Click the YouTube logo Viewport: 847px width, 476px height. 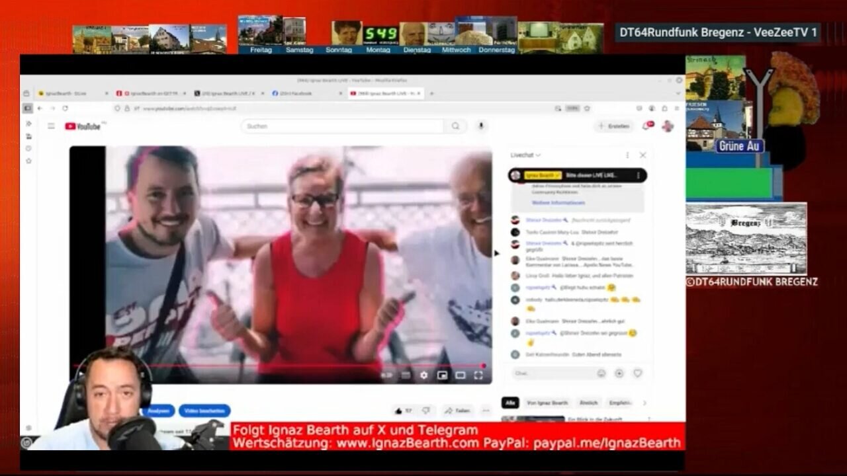coord(83,126)
